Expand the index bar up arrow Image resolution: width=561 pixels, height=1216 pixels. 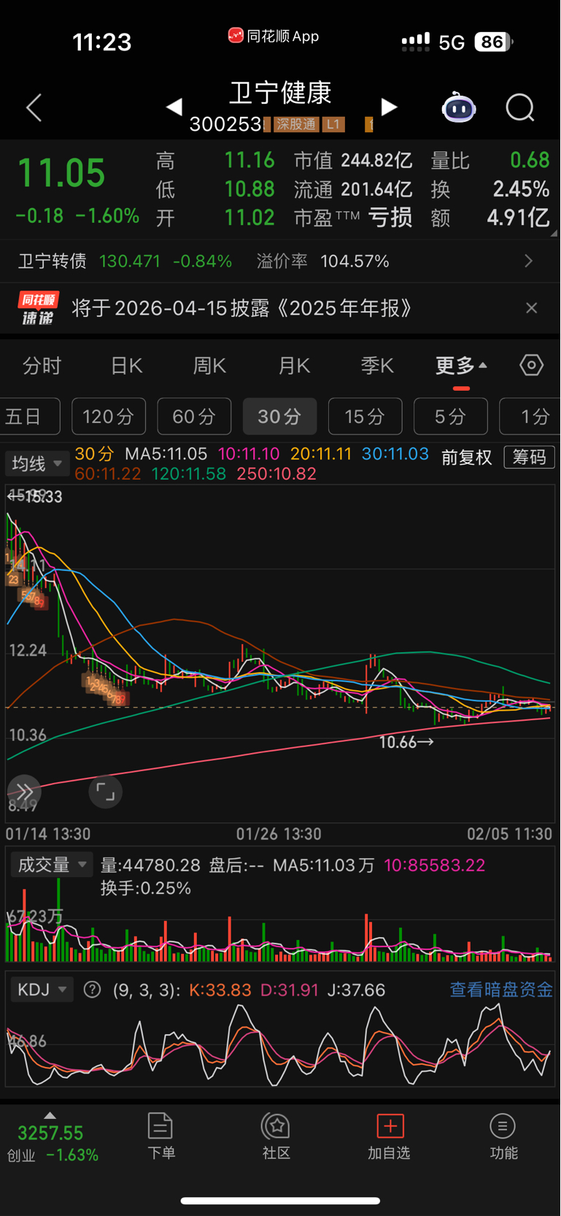point(50,1115)
